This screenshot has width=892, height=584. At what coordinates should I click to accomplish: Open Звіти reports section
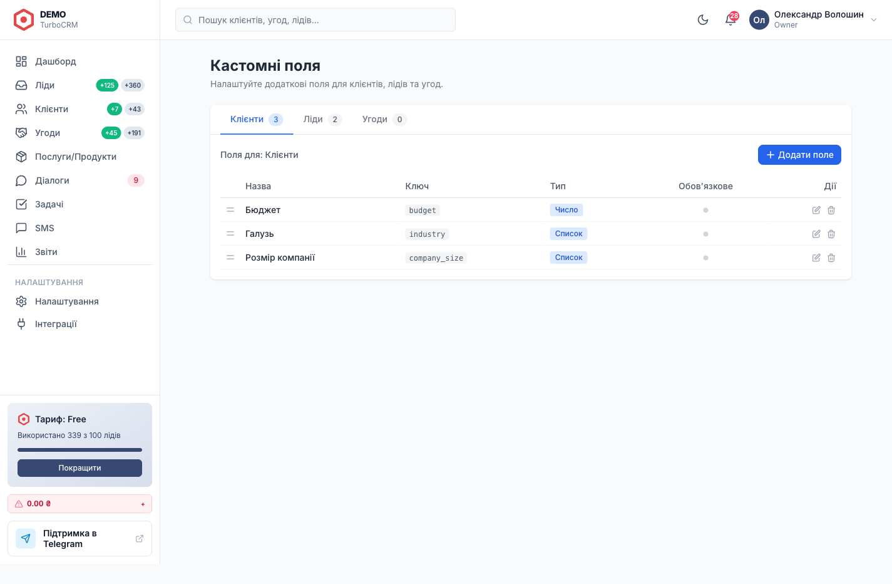[79, 252]
